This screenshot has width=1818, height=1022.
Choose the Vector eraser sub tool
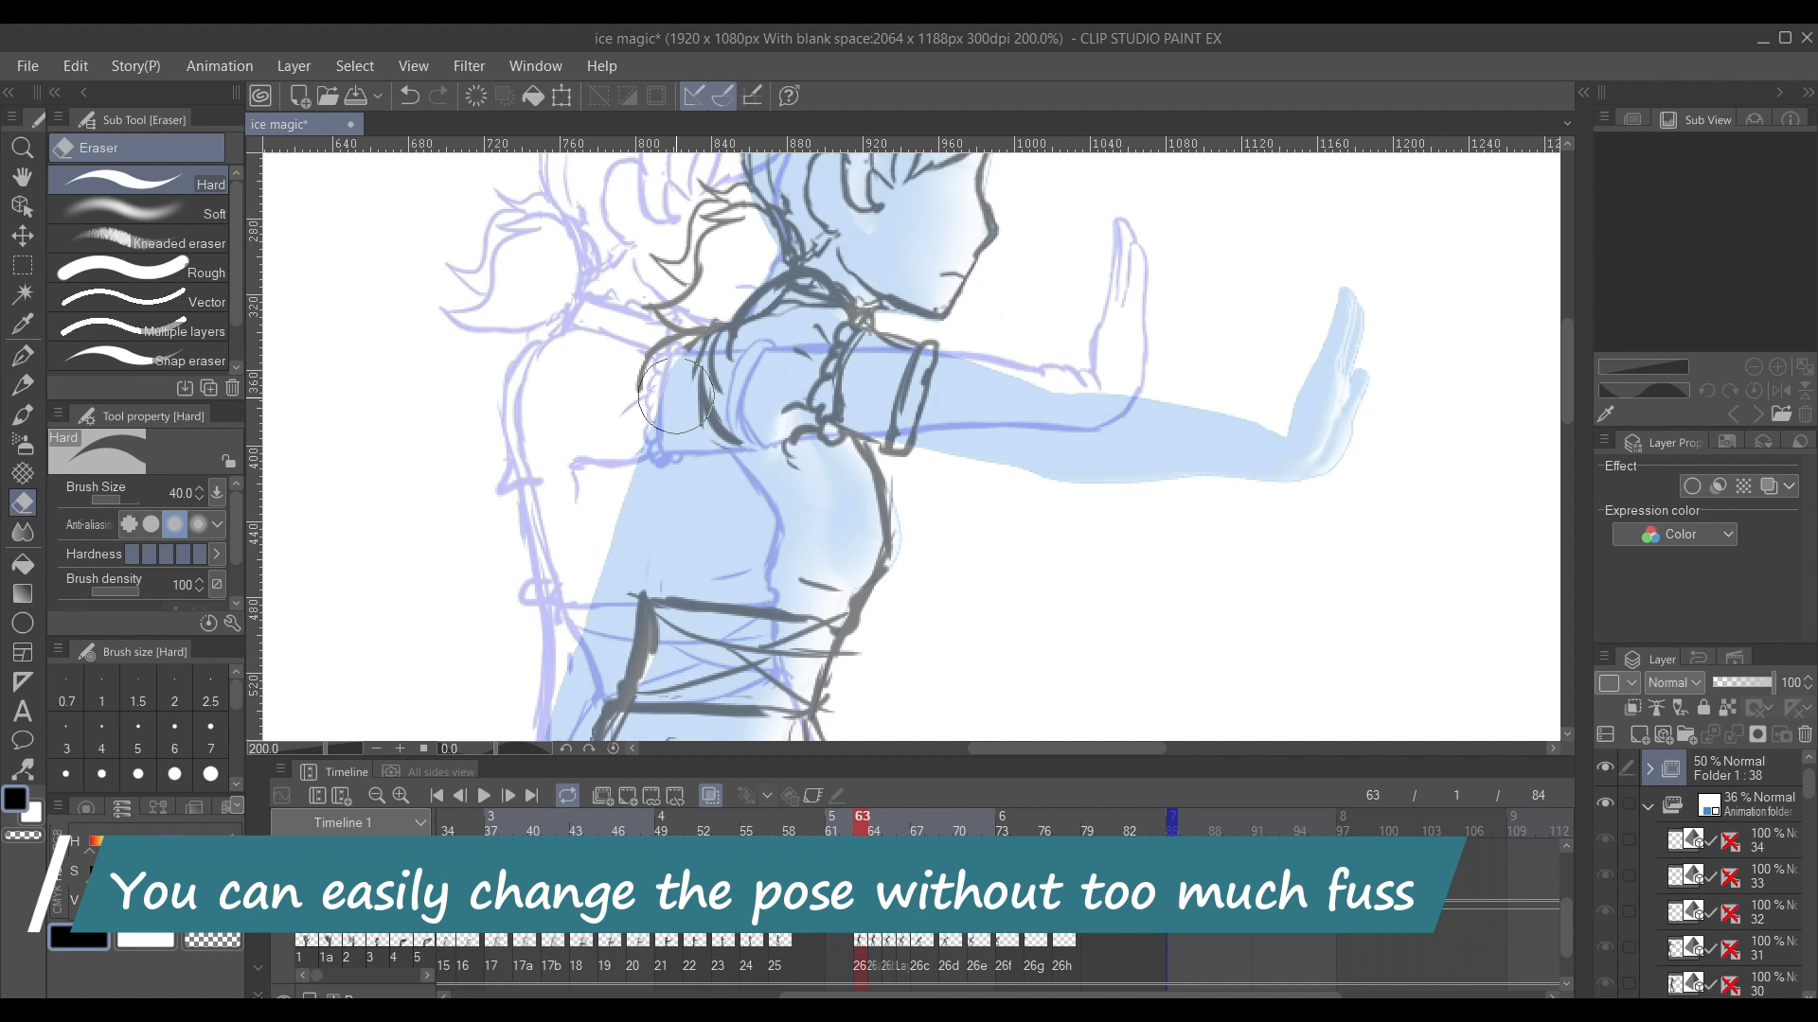(142, 301)
